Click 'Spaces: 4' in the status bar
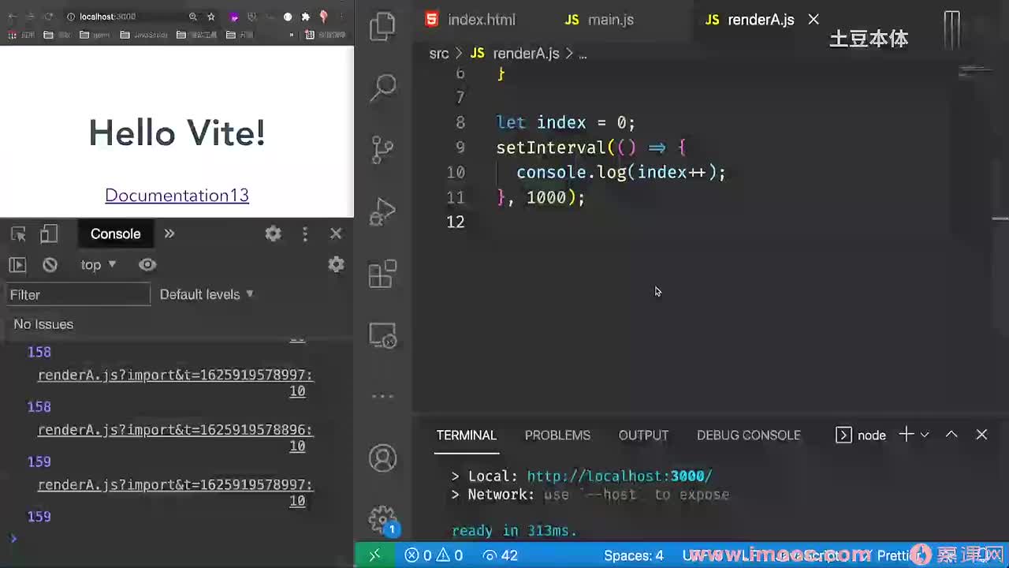Image resolution: width=1009 pixels, height=568 pixels. pyautogui.click(x=634, y=555)
